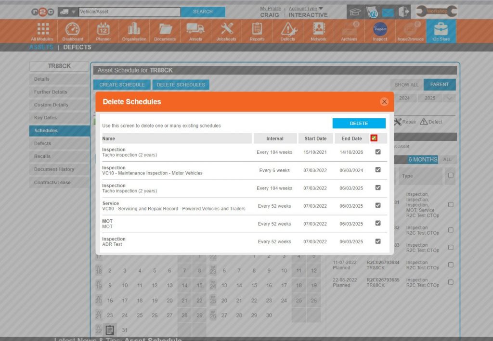Uncheck the ADR Test schedule checkbox
Screen dimensions: 493x341
[x=378, y=241]
